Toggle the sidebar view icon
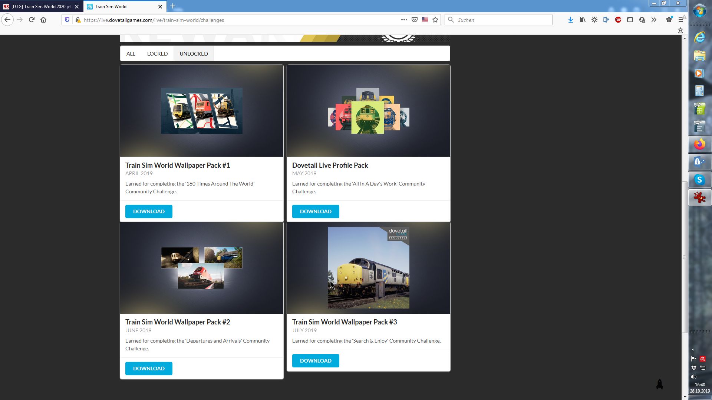This screenshot has height=400, width=712. tap(630, 20)
